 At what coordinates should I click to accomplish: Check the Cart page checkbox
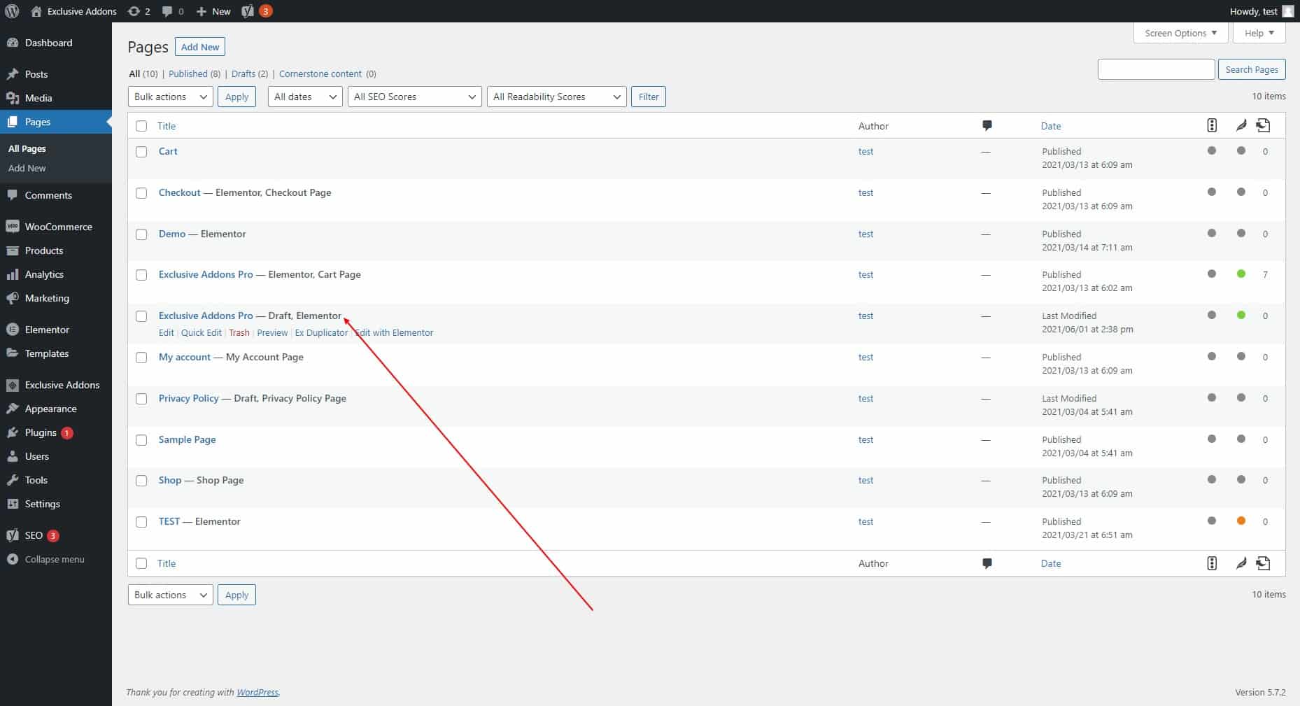point(141,152)
